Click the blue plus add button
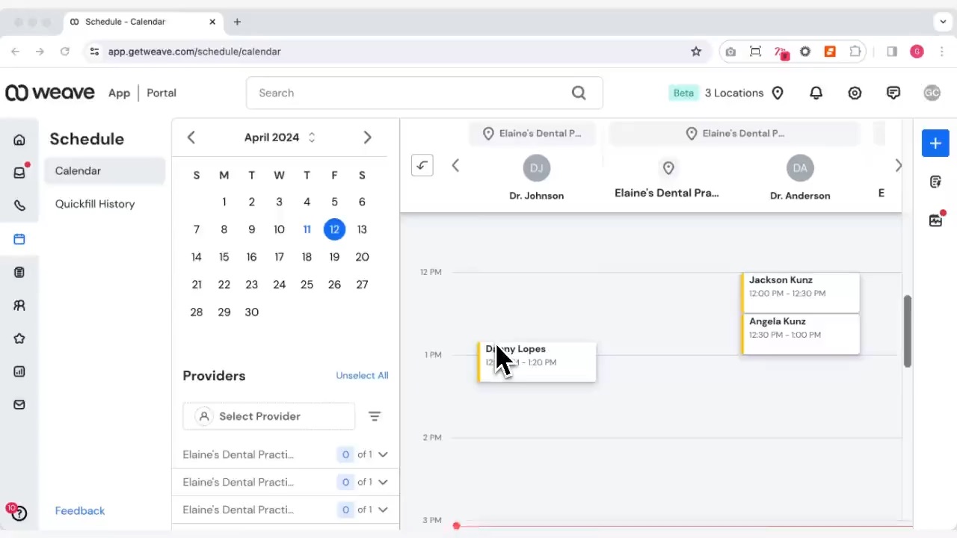Screen dimensions: 957x538 coord(935,143)
